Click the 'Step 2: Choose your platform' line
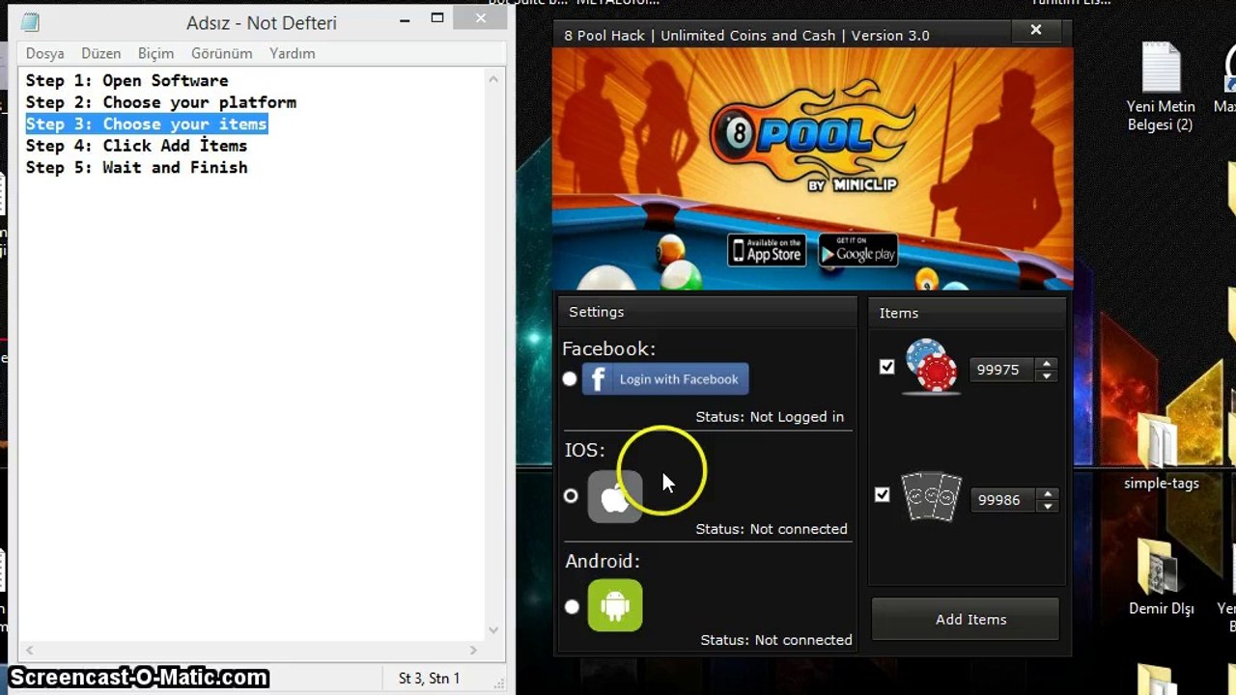 click(161, 102)
